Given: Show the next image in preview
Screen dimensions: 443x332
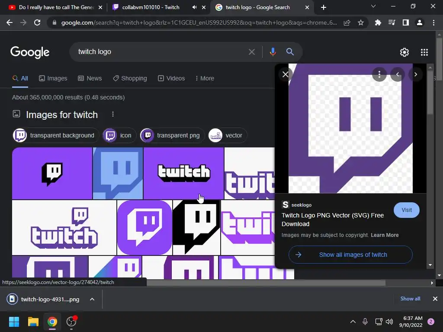Looking at the screenshot, I should [416, 74].
